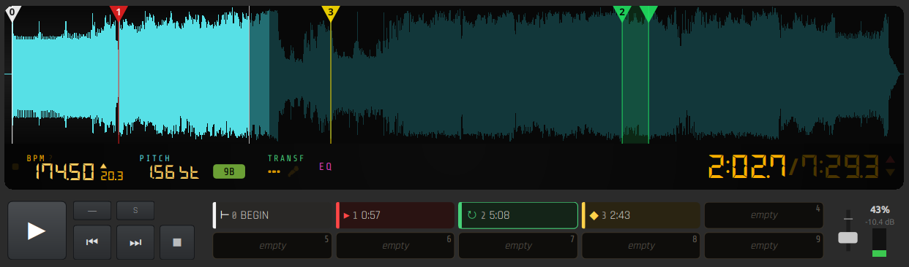The height and width of the screenshot is (267, 909).
Task: Click the -10.4 dB gain value
Action: coord(879,221)
